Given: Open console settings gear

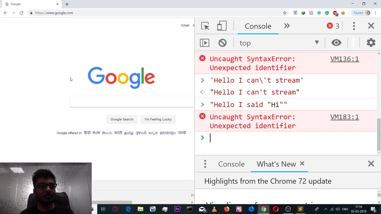Looking at the screenshot, I should pyautogui.click(x=371, y=43).
